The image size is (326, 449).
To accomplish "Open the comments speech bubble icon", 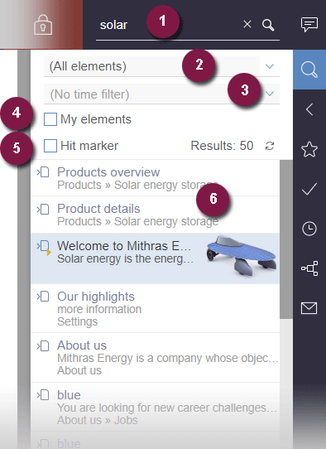I will (309, 25).
